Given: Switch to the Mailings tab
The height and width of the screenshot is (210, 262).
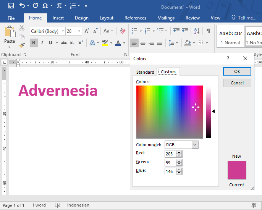Looking at the screenshot, I should [166, 18].
